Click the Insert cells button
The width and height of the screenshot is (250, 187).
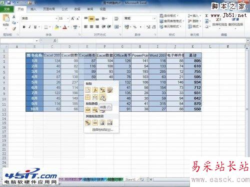pos(194,16)
